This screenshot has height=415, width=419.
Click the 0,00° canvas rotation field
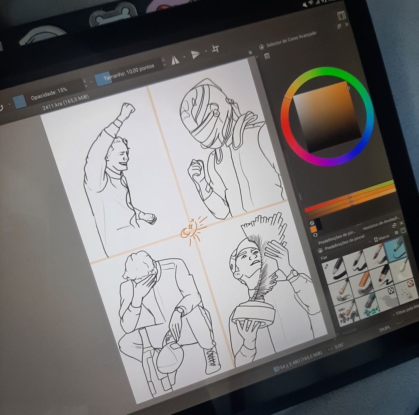pyautogui.click(x=339, y=346)
